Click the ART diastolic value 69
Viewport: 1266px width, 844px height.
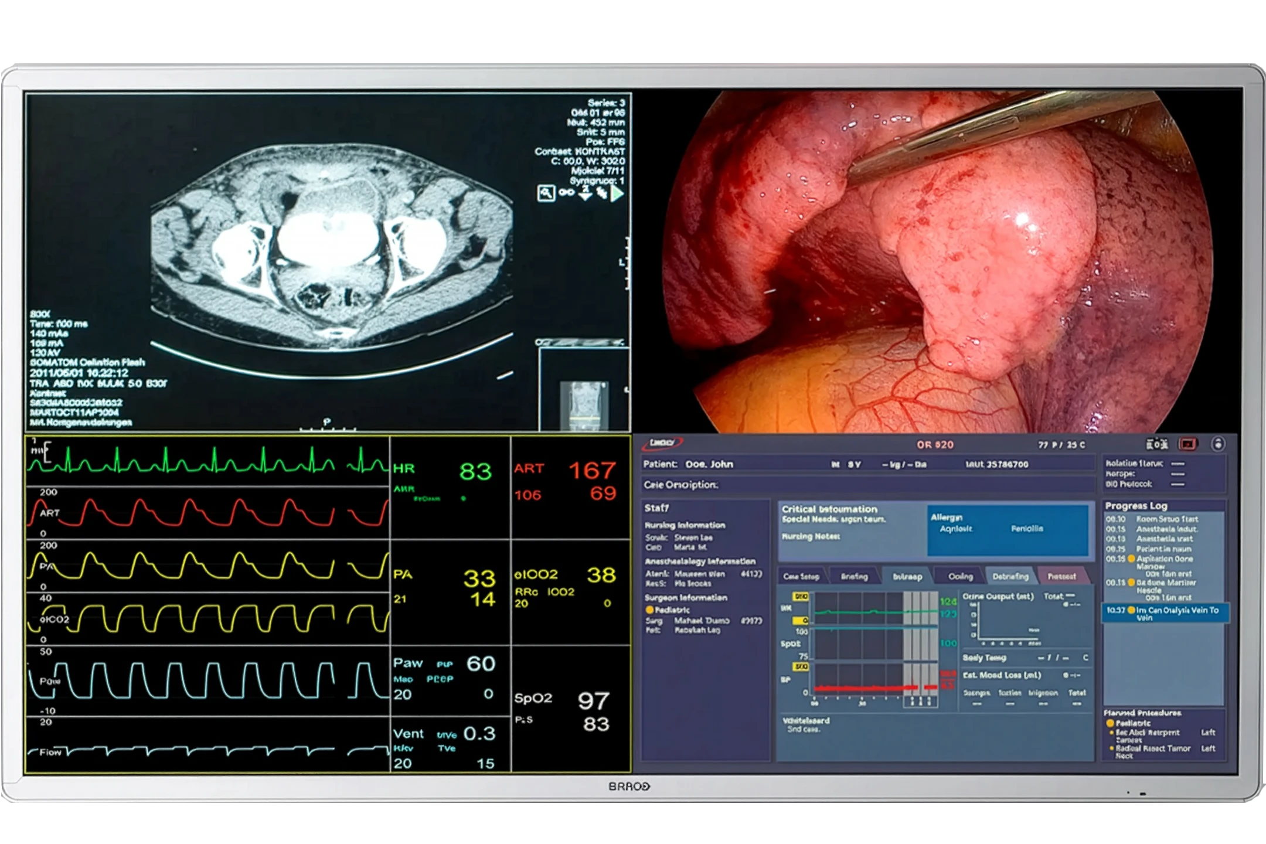point(603,494)
